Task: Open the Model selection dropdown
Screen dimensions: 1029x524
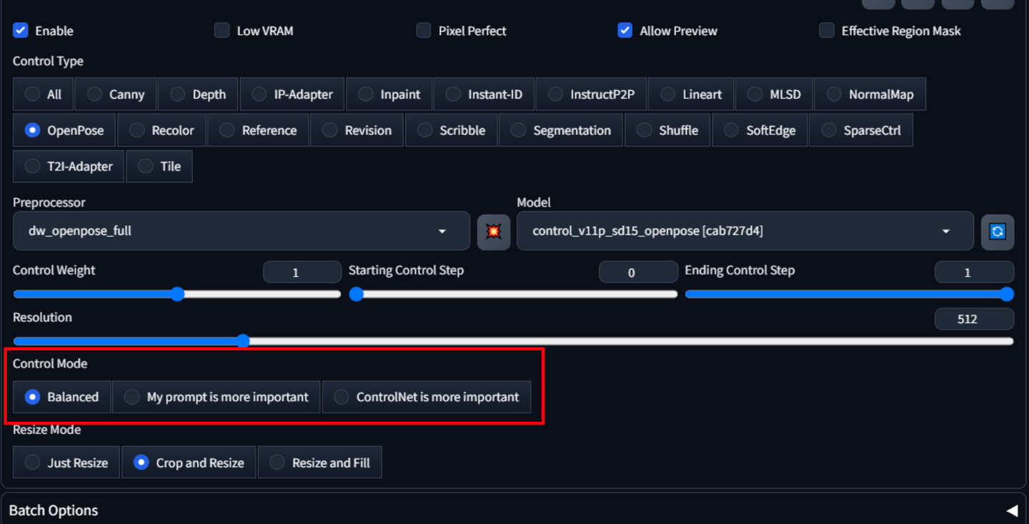Action: 745,231
